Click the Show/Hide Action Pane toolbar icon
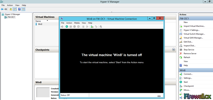This screenshot has height=100, width=213. (23, 9)
